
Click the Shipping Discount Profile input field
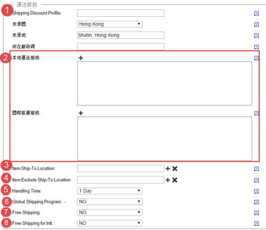click(x=121, y=13)
